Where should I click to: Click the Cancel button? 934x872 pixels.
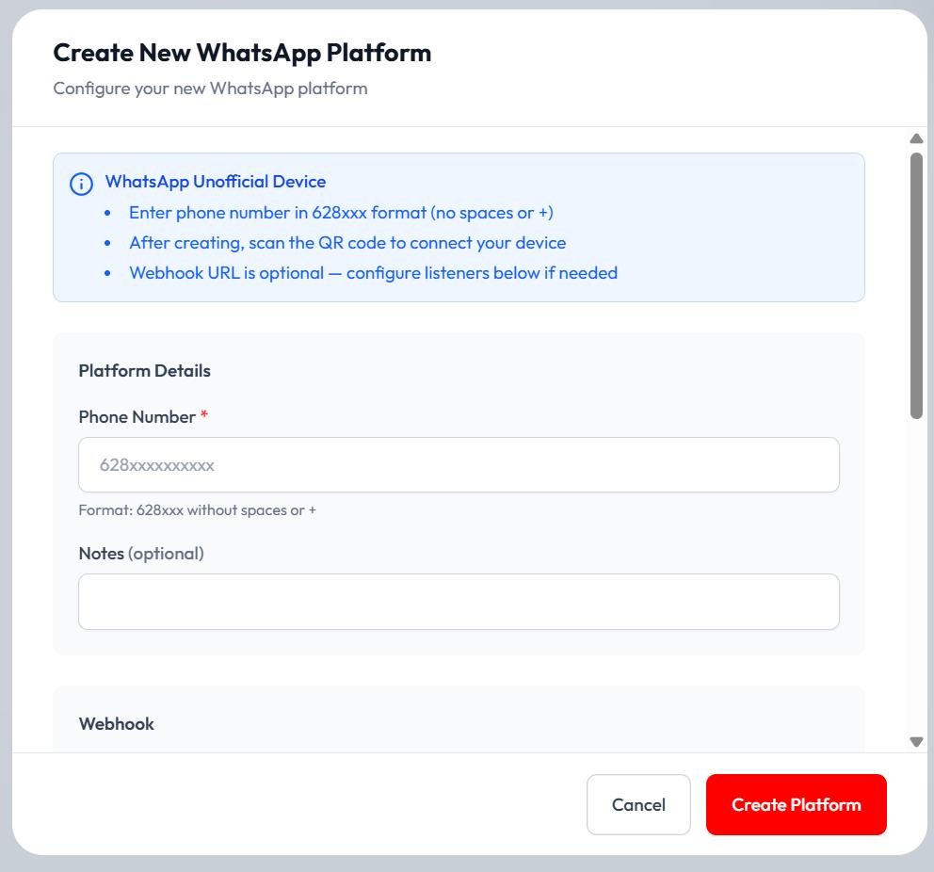click(x=638, y=805)
